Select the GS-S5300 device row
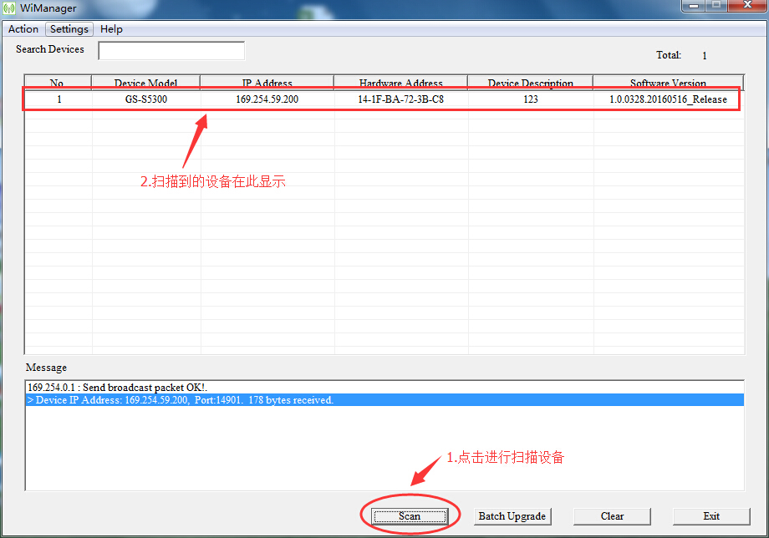This screenshot has height=538, width=769. tap(146, 99)
